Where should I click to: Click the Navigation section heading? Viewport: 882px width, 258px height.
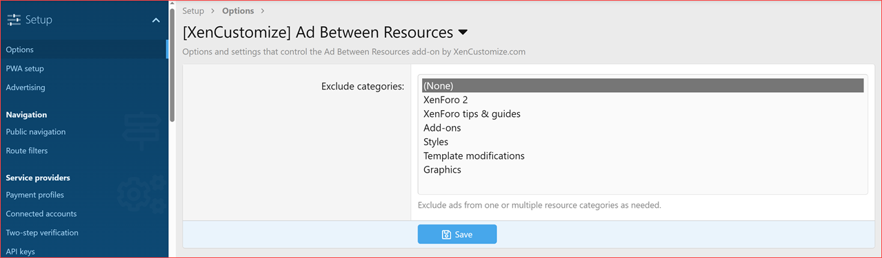[26, 115]
